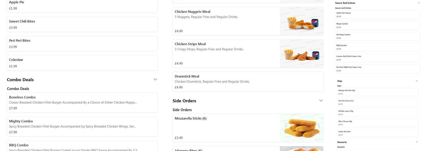
Task: Add Sweet Chili Bites for £3.99
Action: point(82,24)
